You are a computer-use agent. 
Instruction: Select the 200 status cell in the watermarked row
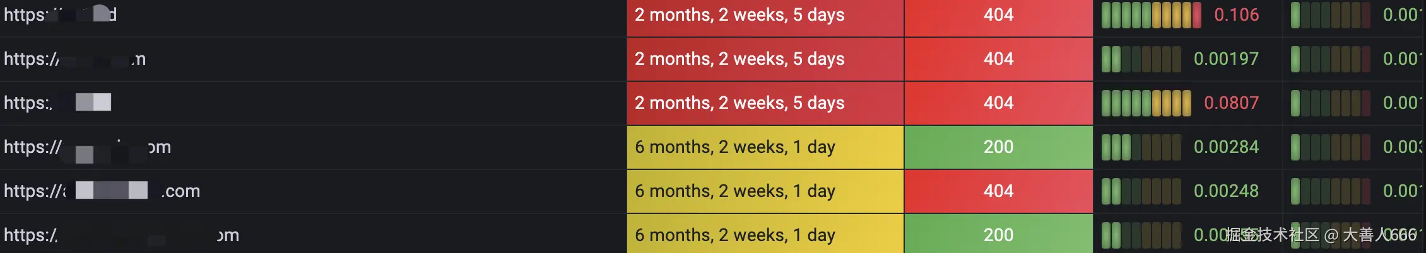998,235
